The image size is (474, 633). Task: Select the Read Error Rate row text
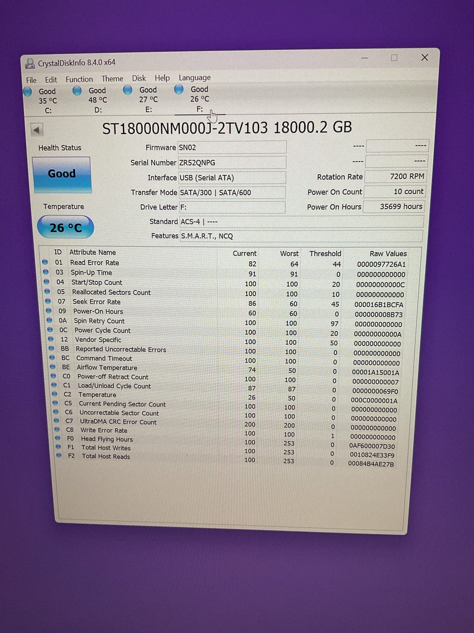point(94,263)
